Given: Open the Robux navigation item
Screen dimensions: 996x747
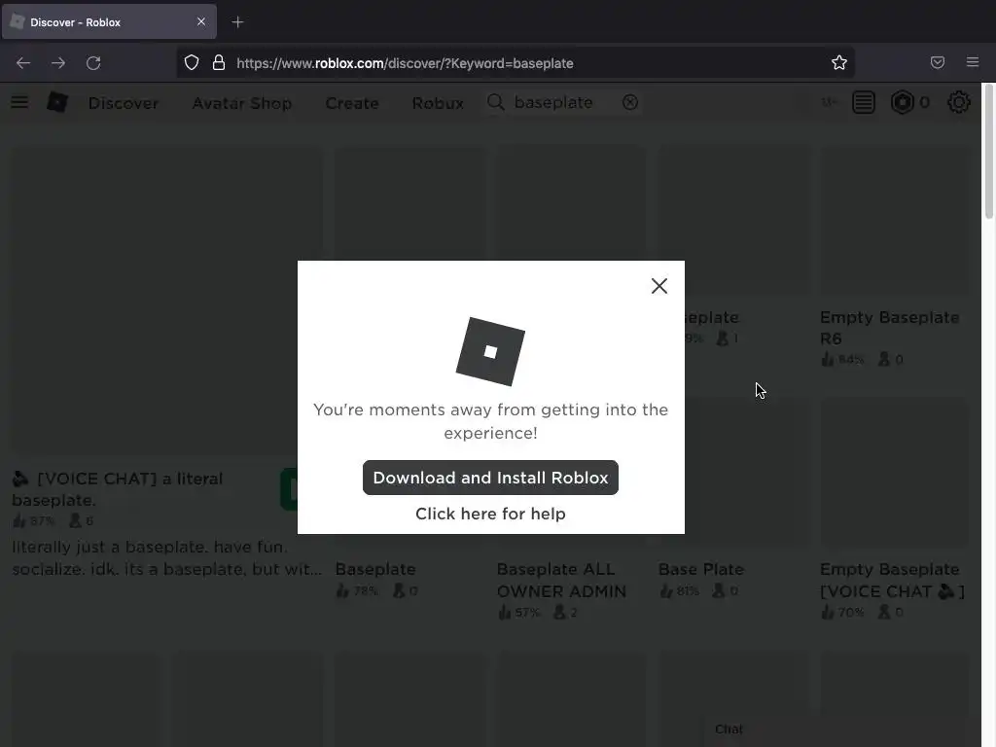Looking at the screenshot, I should click(x=438, y=103).
